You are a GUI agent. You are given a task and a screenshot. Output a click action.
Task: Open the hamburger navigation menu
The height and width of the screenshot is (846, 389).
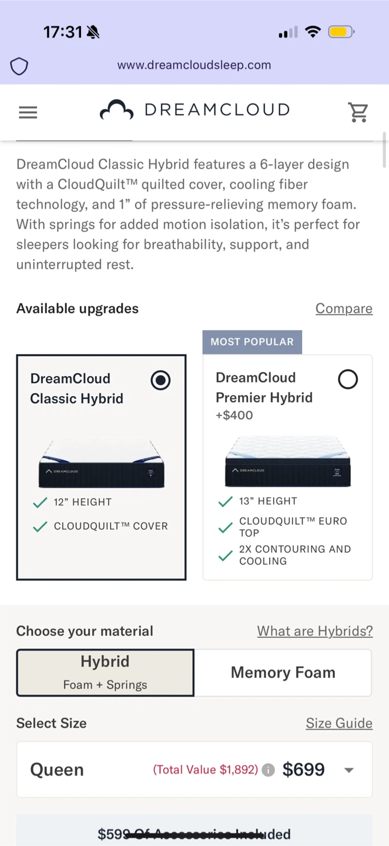28,112
